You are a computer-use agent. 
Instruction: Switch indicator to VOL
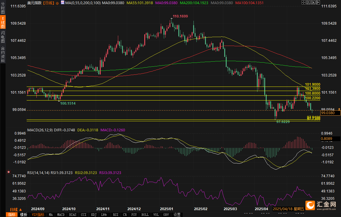(x=156, y=215)
